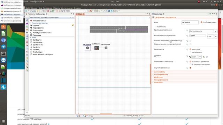Open the Прибывают согласно dropdown

point(216,31)
